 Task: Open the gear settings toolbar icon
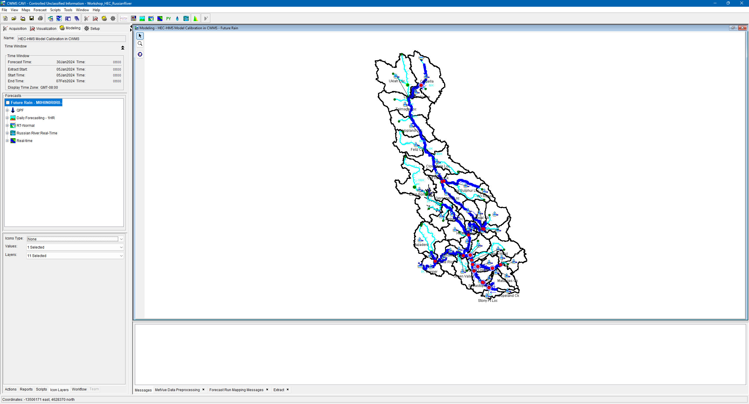pos(113,18)
